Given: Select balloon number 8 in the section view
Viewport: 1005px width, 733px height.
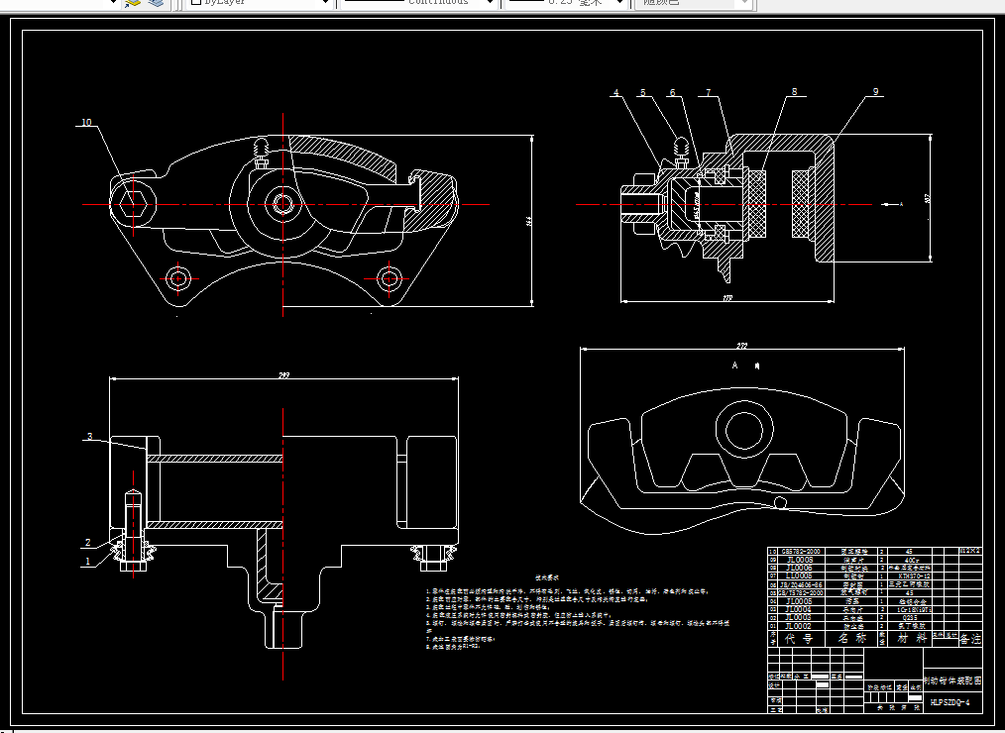Looking at the screenshot, I should point(794,91).
